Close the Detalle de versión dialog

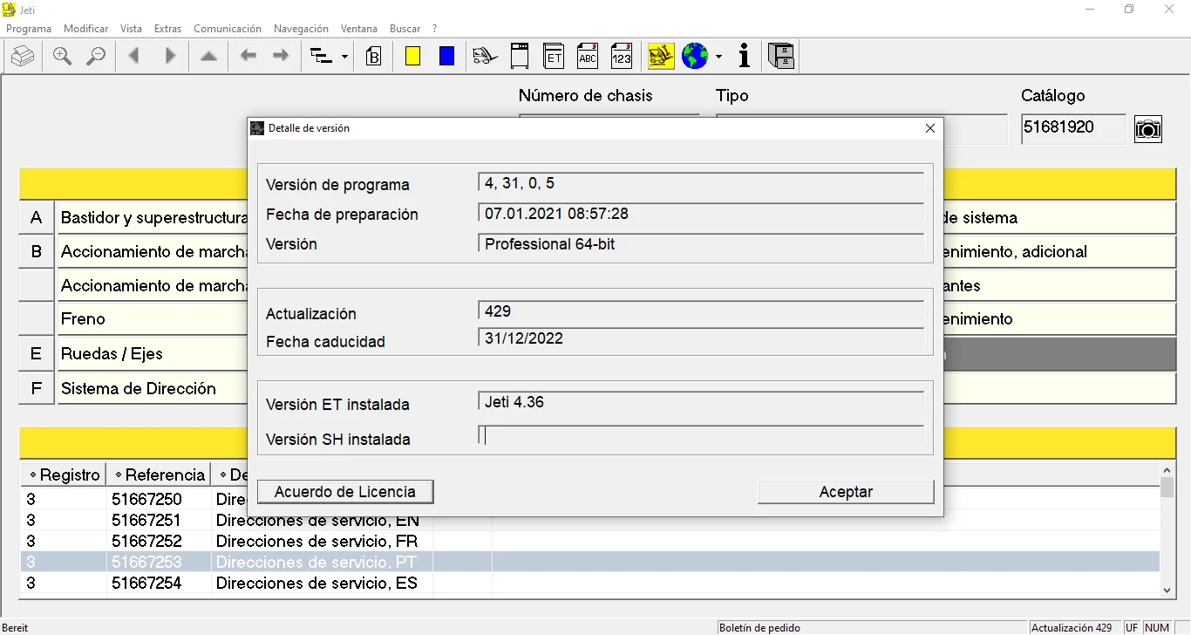click(930, 128)
